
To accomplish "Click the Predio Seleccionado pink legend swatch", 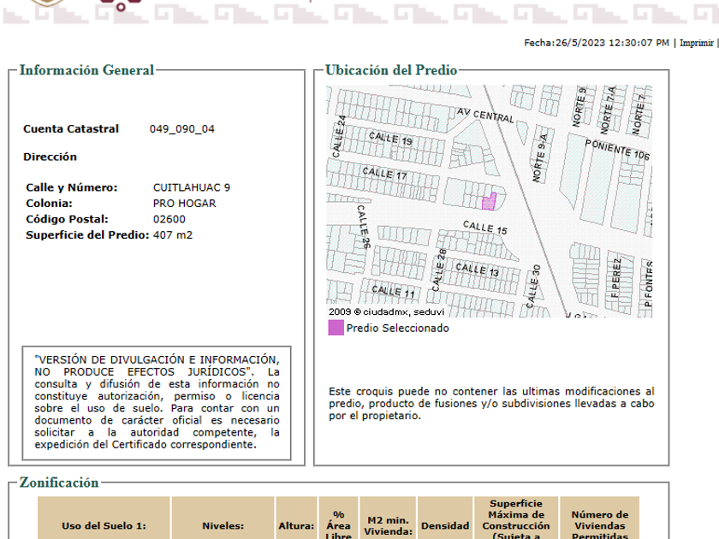I will pyautogui.click(x=336, y=329).
